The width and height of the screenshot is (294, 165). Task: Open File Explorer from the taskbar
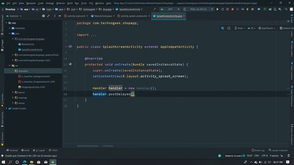pos(32,162)
